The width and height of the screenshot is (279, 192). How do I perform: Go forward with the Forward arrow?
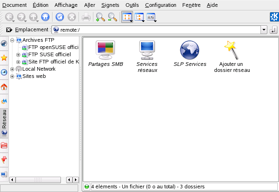tap(21, 17)
